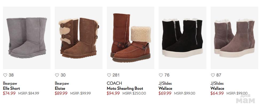Open COACH Moto Shearling Boot picture
The height and width of the screenshot is (107, 259).
click(130, 38)
